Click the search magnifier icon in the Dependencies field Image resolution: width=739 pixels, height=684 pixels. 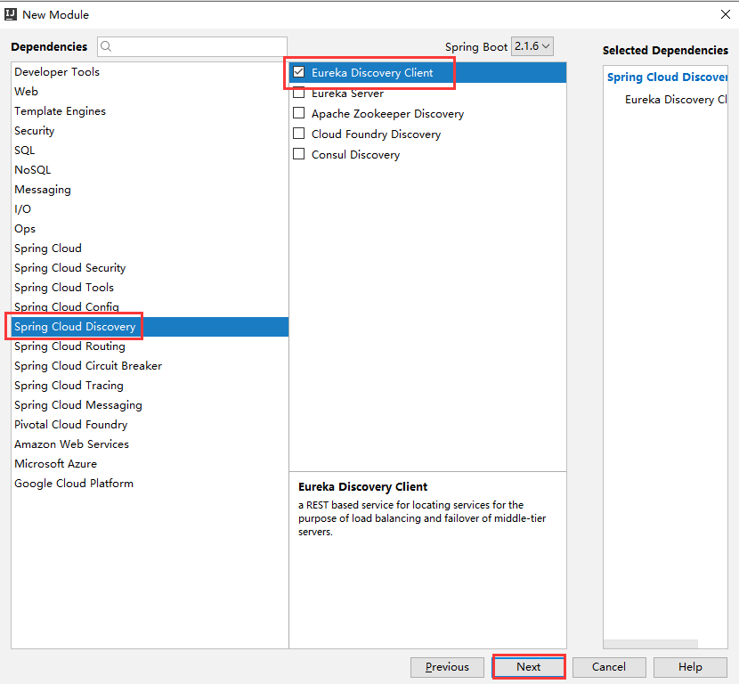(106, 46)
